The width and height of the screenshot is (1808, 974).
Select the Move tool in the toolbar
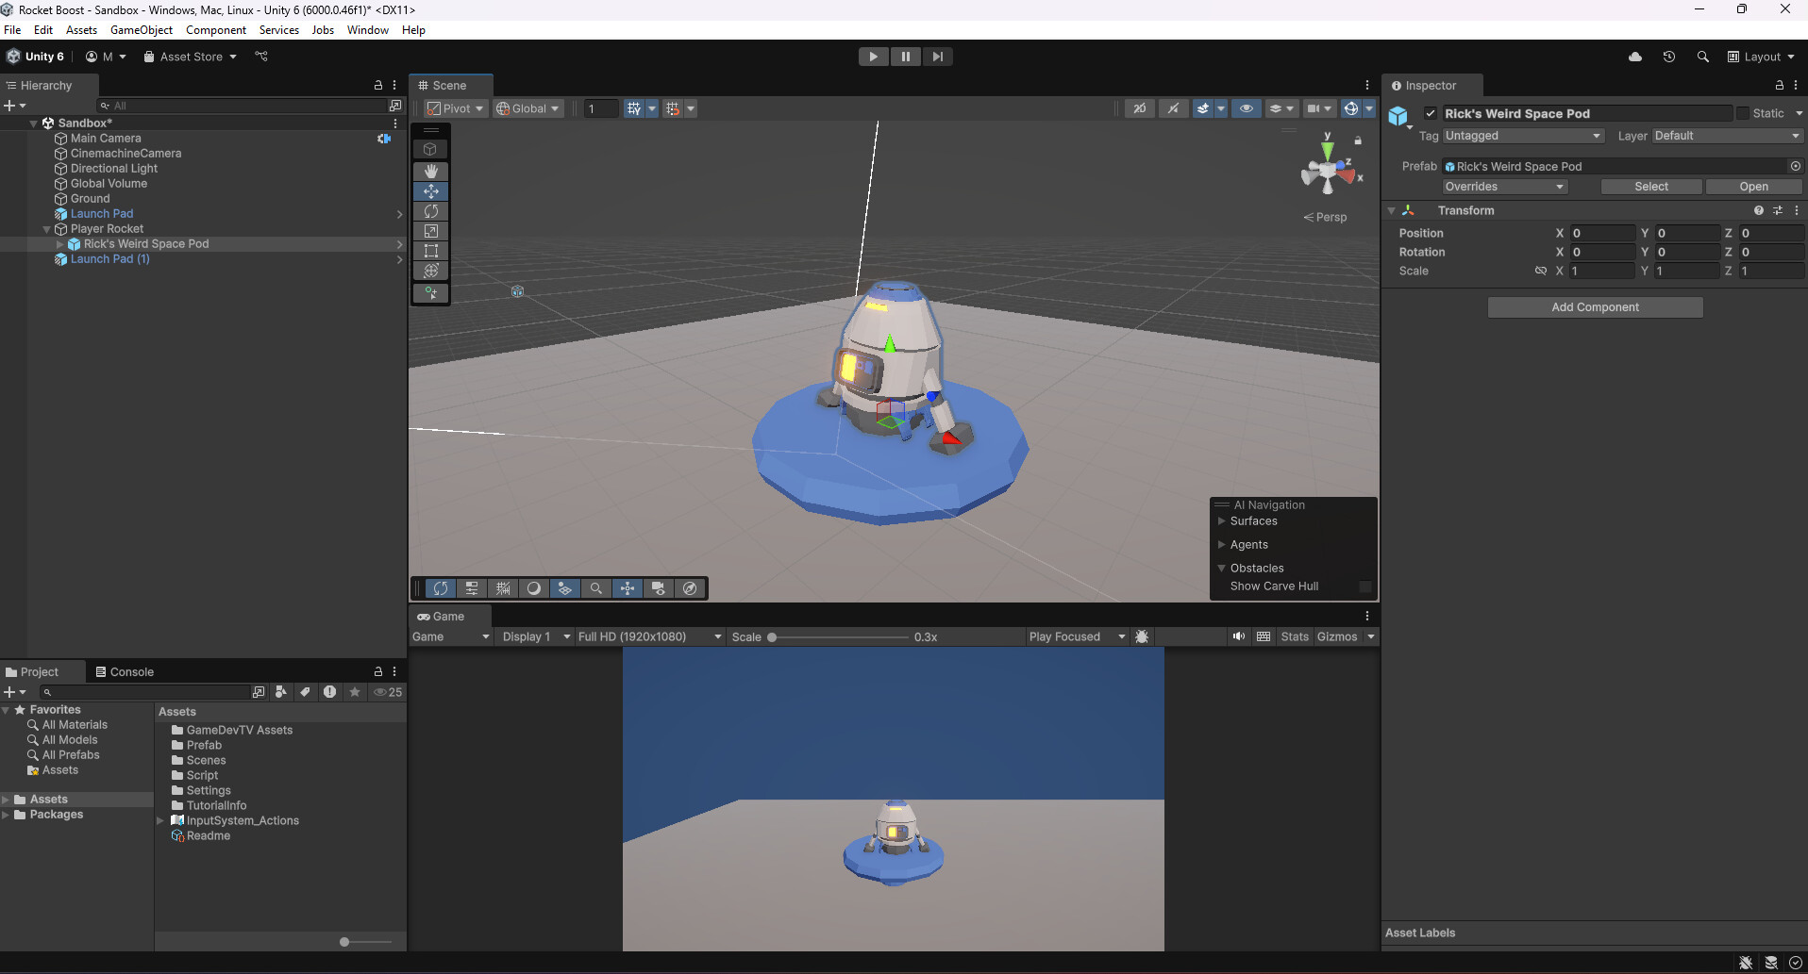430,190
